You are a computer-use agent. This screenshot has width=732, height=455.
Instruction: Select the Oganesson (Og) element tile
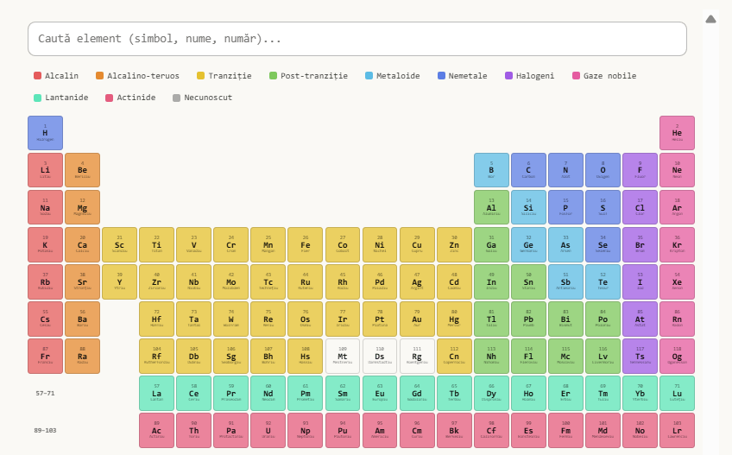tap(677, 356)
